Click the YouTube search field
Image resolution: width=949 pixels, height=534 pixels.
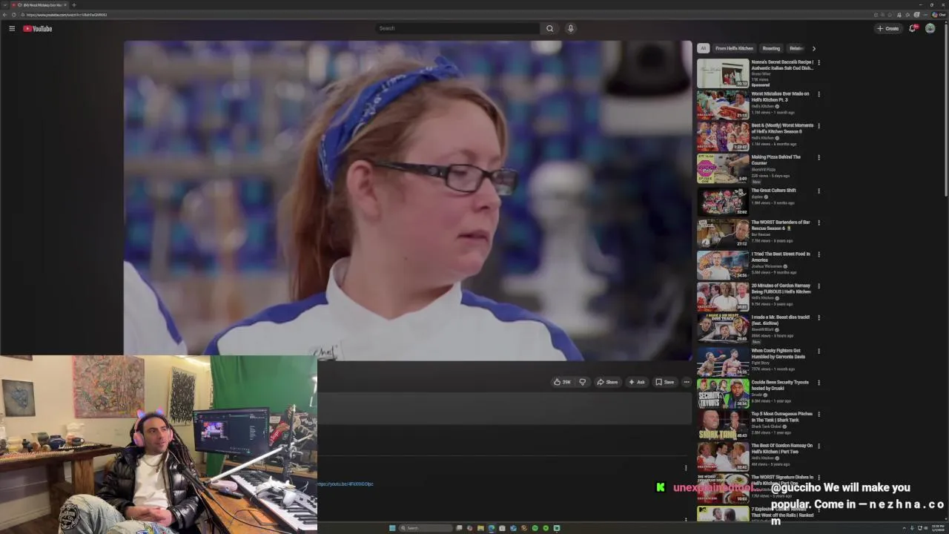(457, 28)
